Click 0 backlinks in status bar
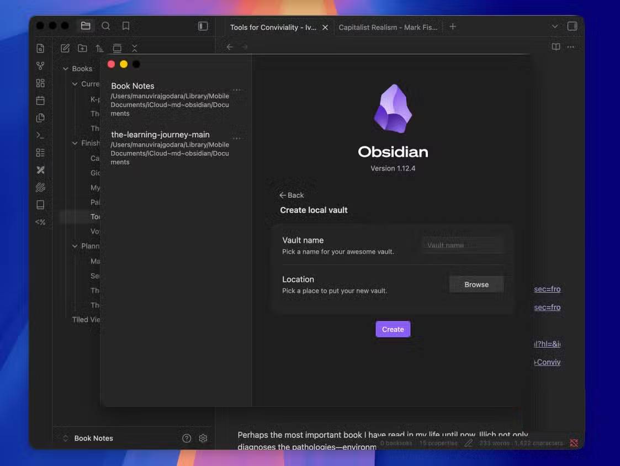Screen dimensions: 620x466 (x=396, y=443)
